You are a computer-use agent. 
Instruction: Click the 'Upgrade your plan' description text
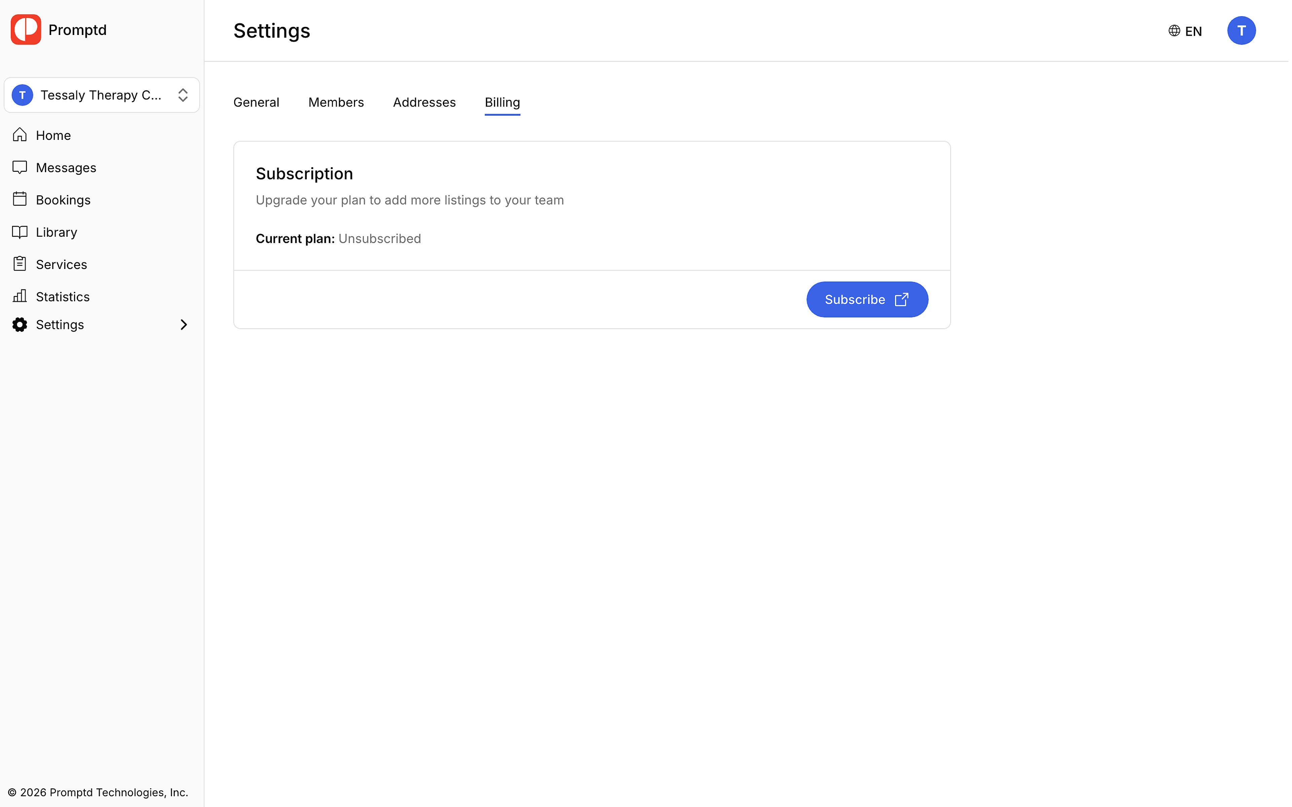[x=410, y=200]
